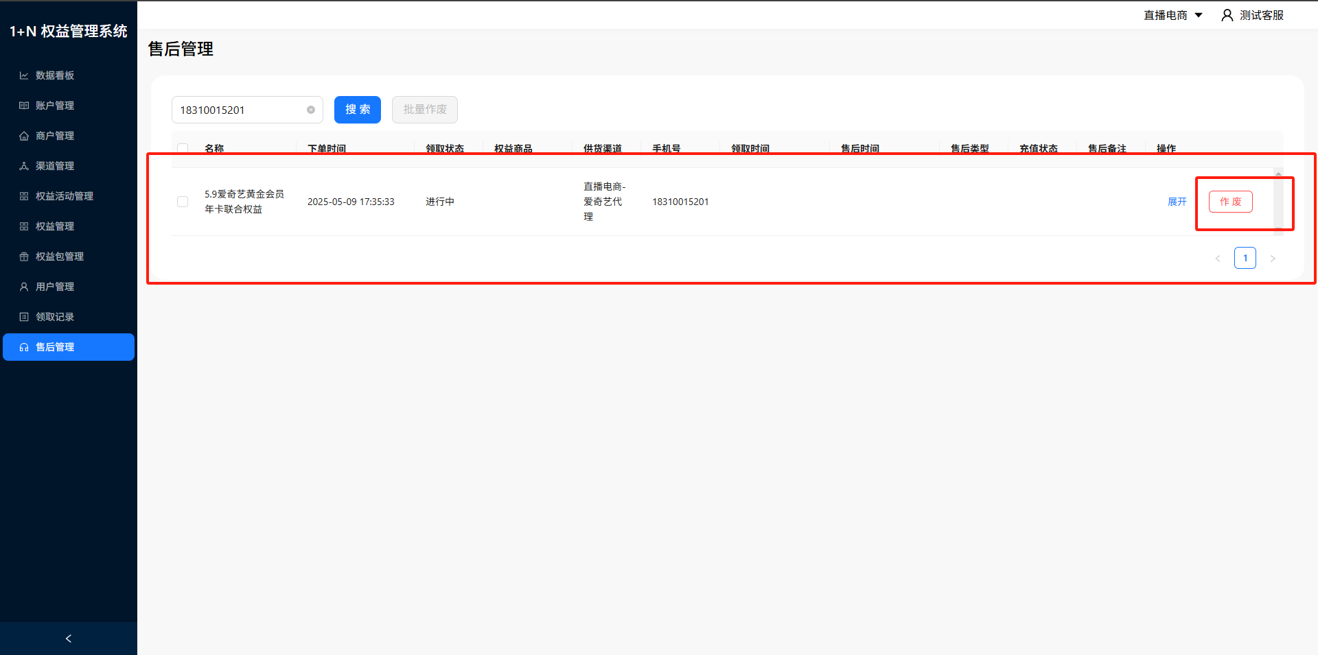Collapse the sidebar with bottom arrow

point(69,639)
